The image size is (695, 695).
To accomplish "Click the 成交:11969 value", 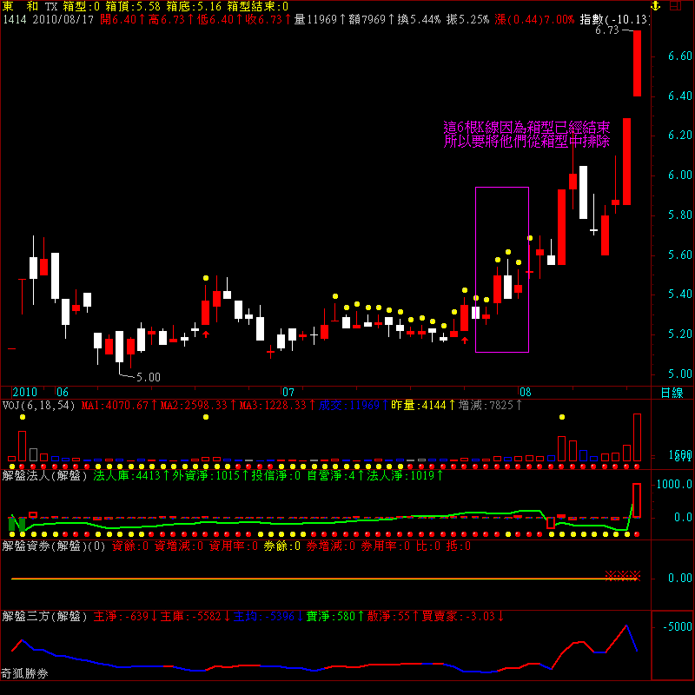I will coord(349,406).
